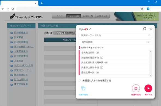Close the Tejo ナビ panel

pos(151,29)
